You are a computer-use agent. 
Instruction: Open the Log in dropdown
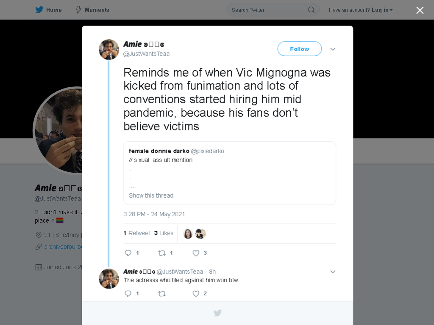point(382,10)
